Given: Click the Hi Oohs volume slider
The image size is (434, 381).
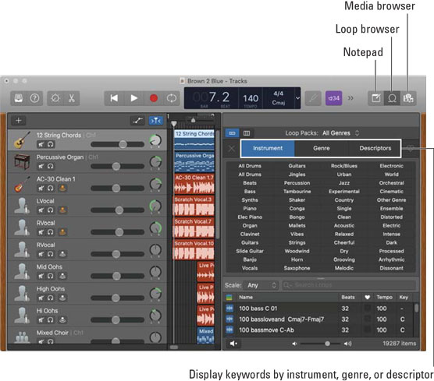Looking at the screenshot, I should pyautogui.click(x=118, y=319).
